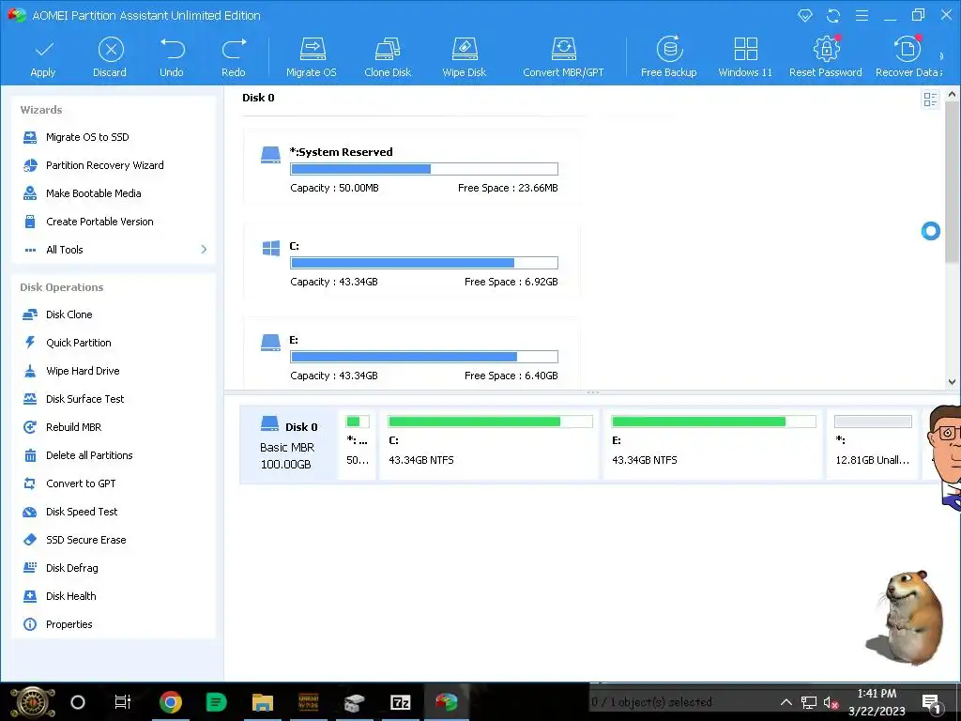This screenshot has width=961, height=721.
Task: Click the E: capacity usage bar
Action: coord(424,357)
